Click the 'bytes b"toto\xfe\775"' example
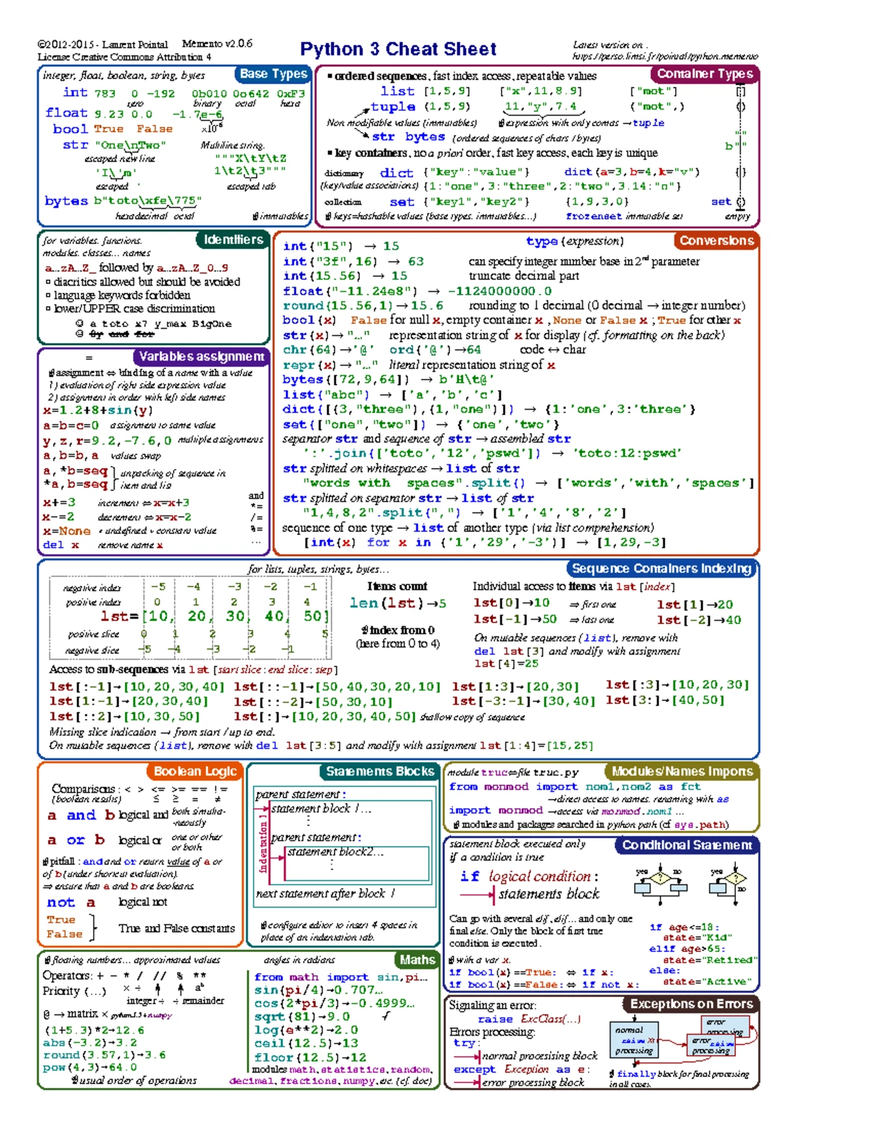Viewport: 871px width, 1127px height. pyautogui.click(x=123, y=201)
